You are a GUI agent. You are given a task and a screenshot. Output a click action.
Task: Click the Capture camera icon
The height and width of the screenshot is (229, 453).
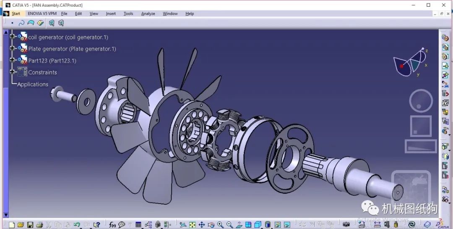(346, 225)
